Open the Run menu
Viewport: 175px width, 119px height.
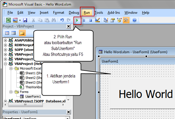(87, 13)
